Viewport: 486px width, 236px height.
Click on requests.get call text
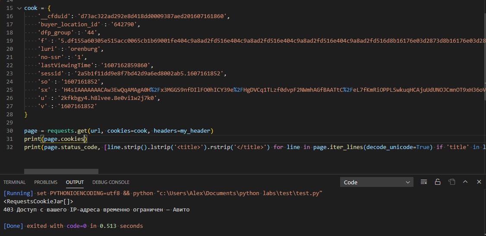68,131
